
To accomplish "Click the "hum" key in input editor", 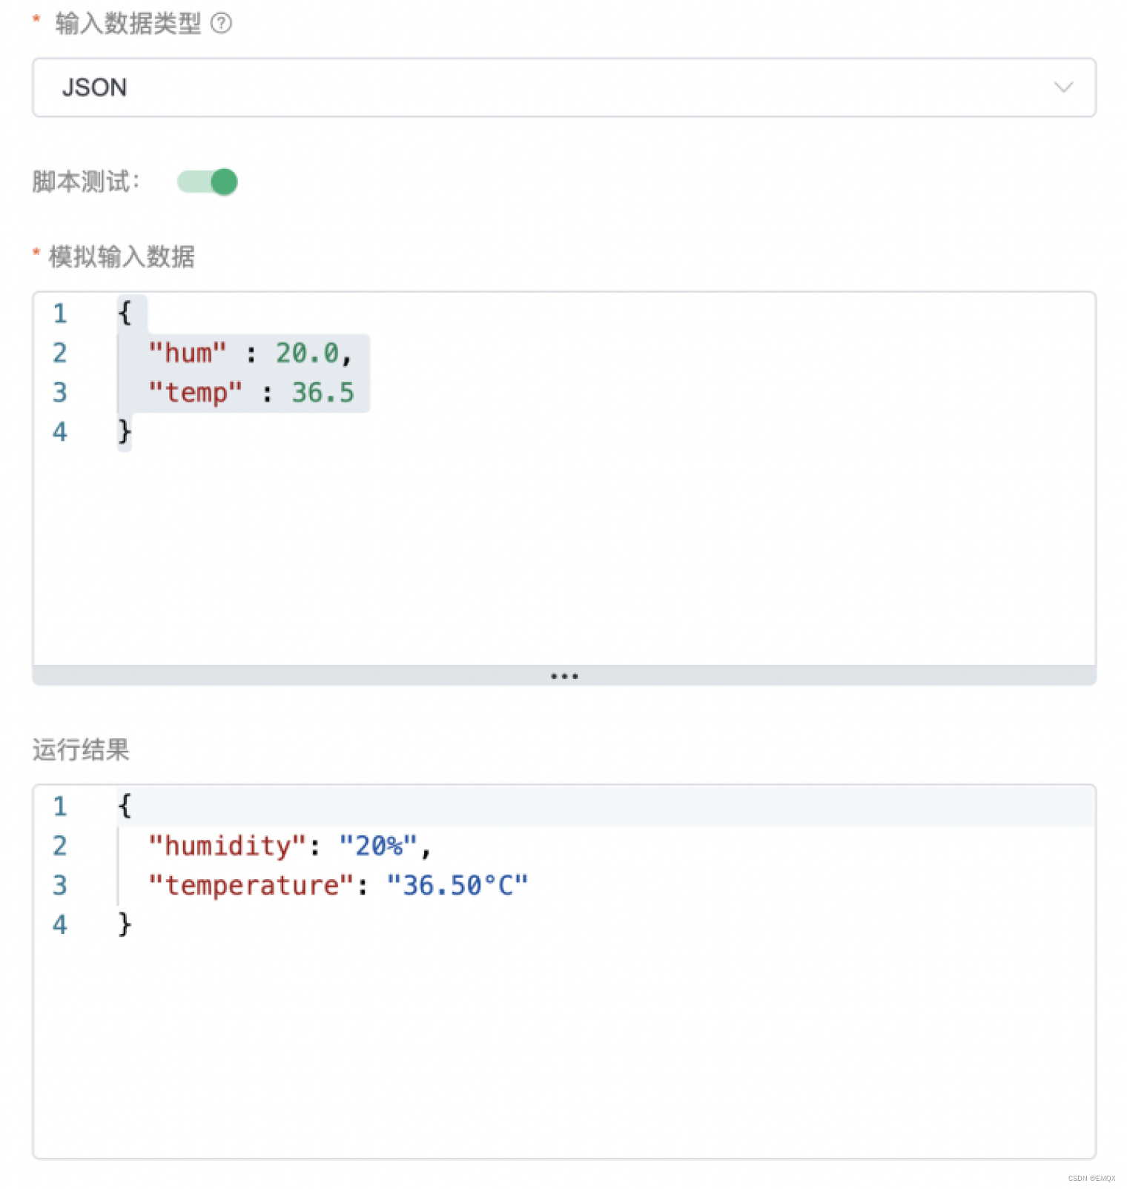I will tap(187, 353).
